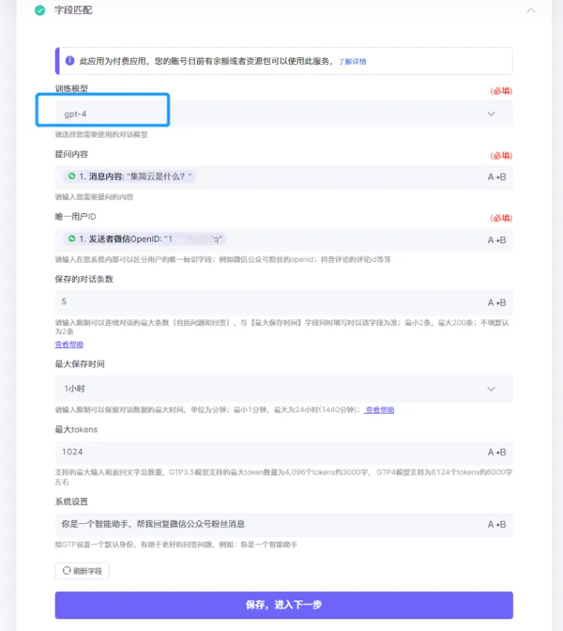Click the 刷新字段 button

(x=82, y=571)
